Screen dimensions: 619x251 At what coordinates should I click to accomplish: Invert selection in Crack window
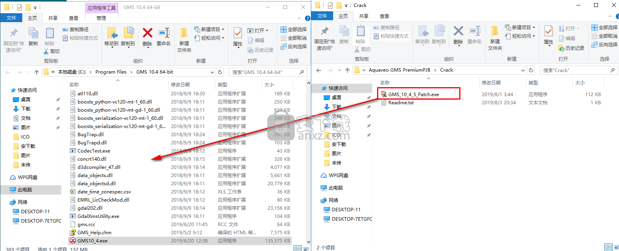604,45
